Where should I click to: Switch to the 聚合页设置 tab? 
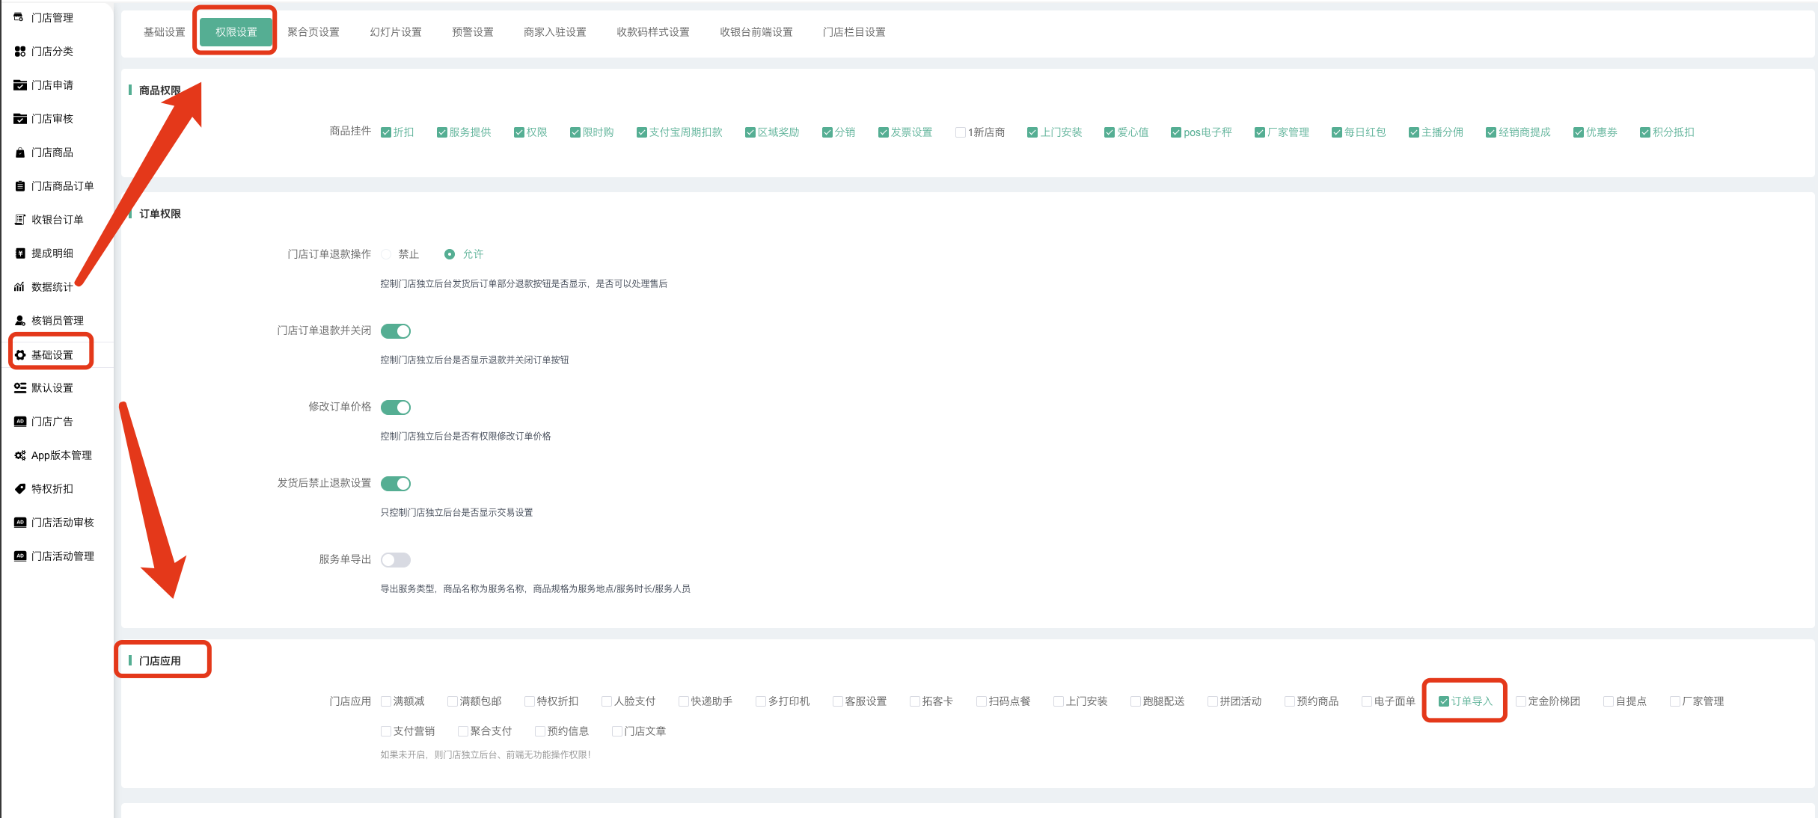click(x=313, y=32)
